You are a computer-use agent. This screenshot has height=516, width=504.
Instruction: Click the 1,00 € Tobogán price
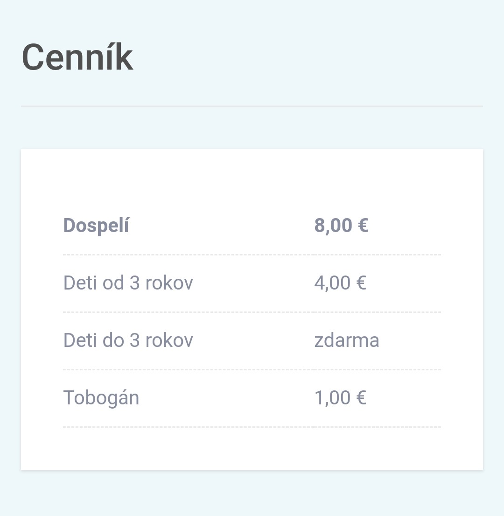click(340, 398)
